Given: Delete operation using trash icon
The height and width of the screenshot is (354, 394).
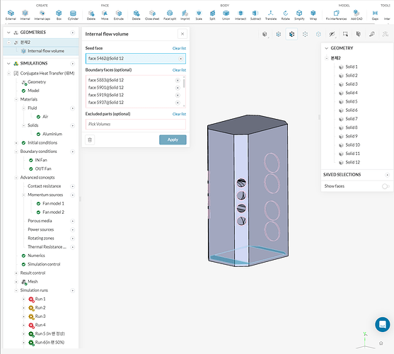Looking at the screenshot, I should click(90, 139).
